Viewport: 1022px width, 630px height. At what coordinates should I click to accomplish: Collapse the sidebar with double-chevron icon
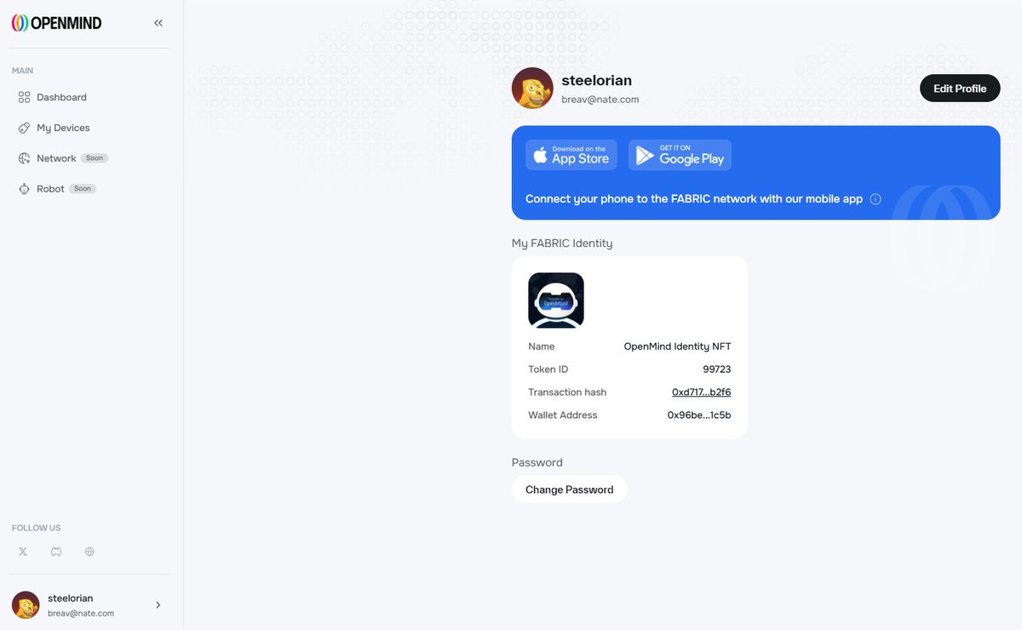158,23
